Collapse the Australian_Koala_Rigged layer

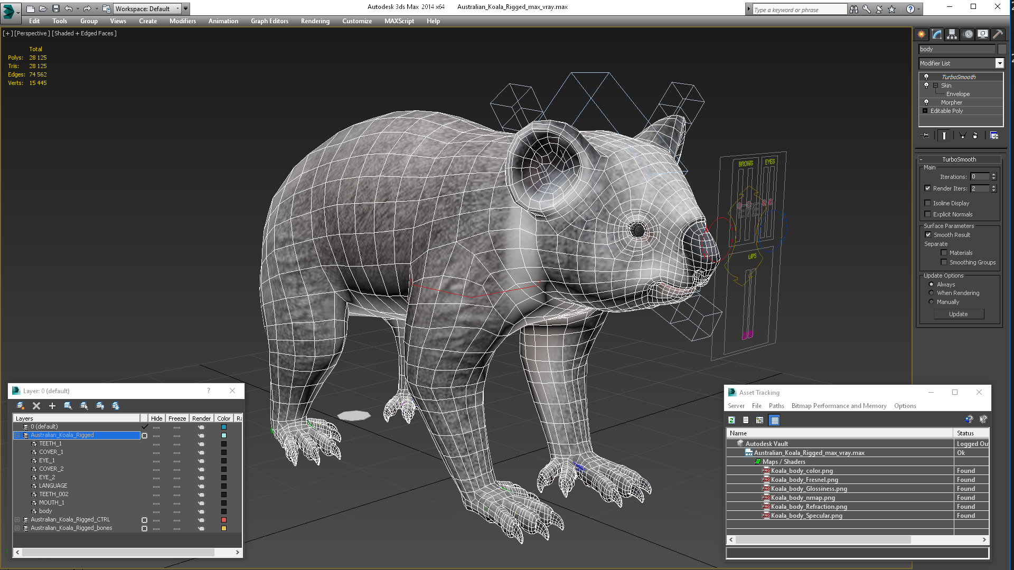17,435
